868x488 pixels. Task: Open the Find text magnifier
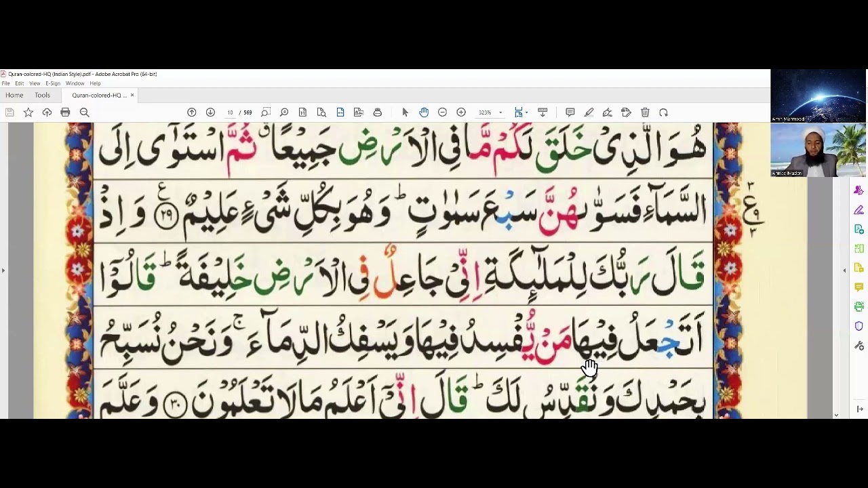pos(85,113)
